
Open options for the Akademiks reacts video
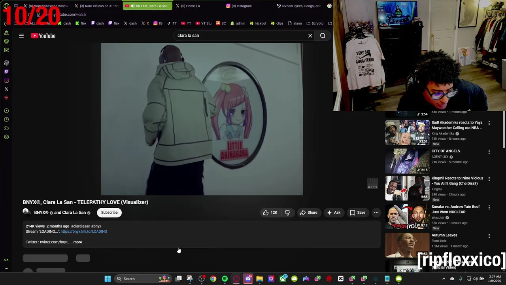(489, 123)
